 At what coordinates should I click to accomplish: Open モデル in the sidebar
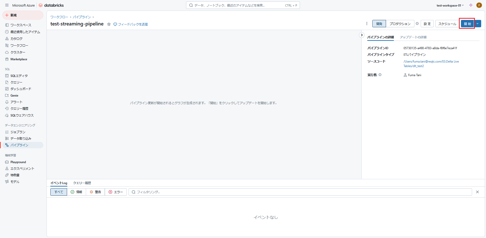[23, 182]
